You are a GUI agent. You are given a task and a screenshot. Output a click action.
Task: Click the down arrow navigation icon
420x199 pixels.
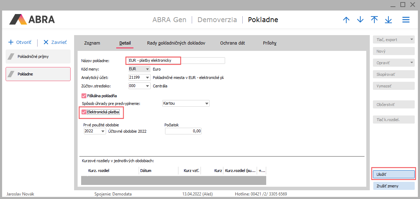(x=360, y=20)
